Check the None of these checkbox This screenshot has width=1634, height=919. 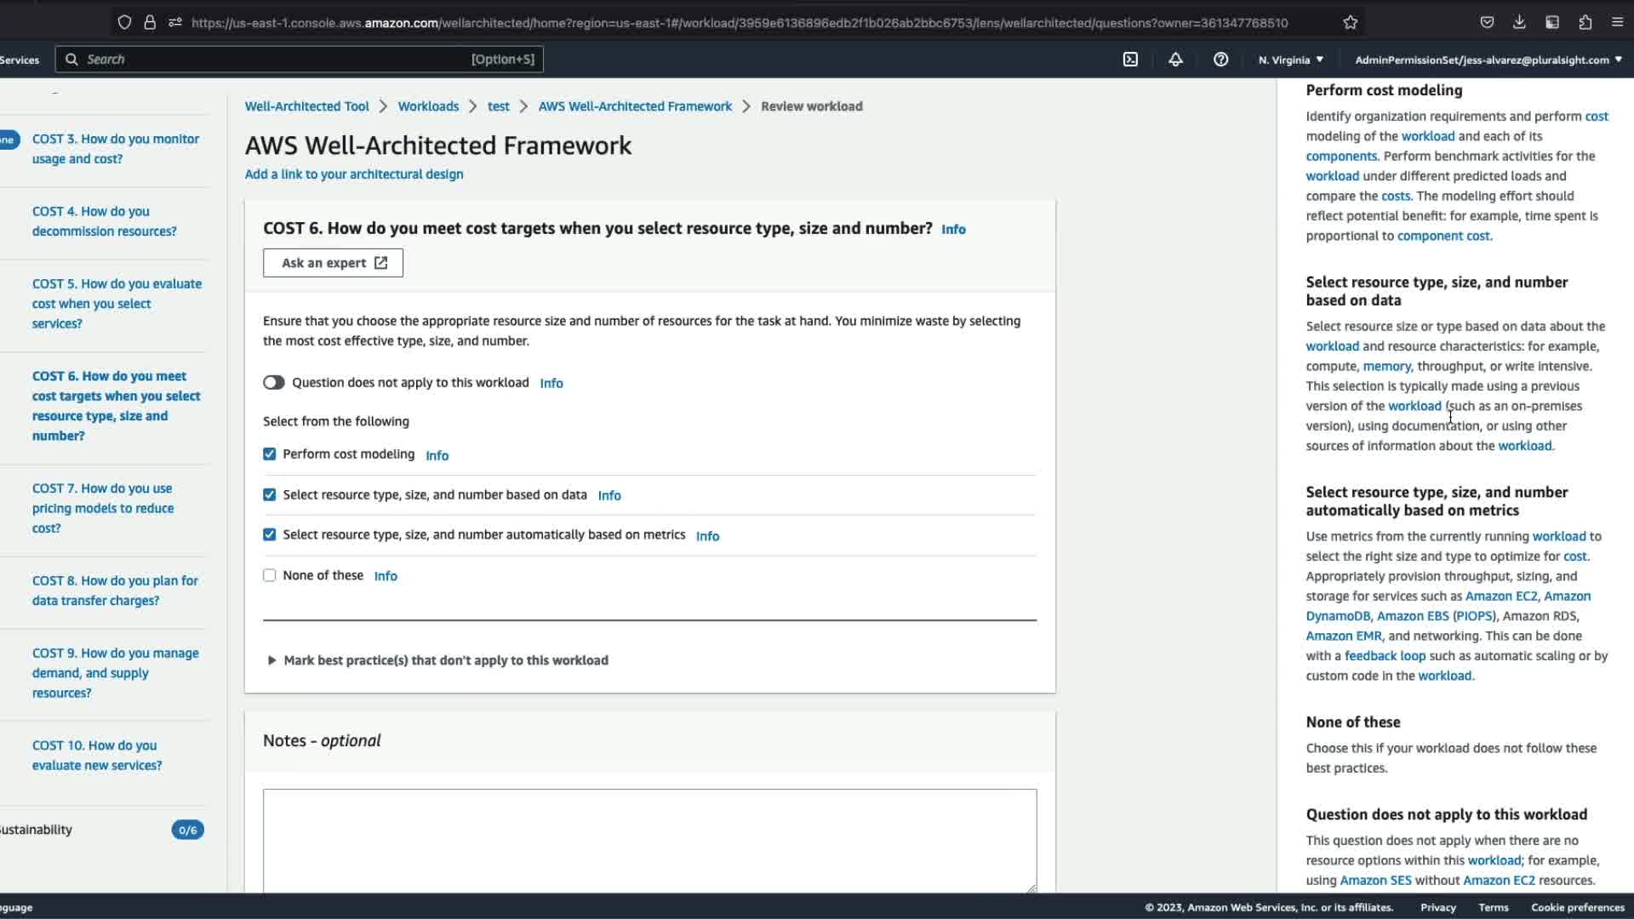pyautogui.click(x=270, y=575)
